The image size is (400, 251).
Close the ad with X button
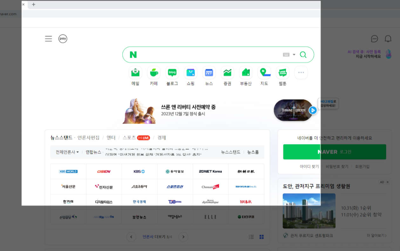coord(387,182)
